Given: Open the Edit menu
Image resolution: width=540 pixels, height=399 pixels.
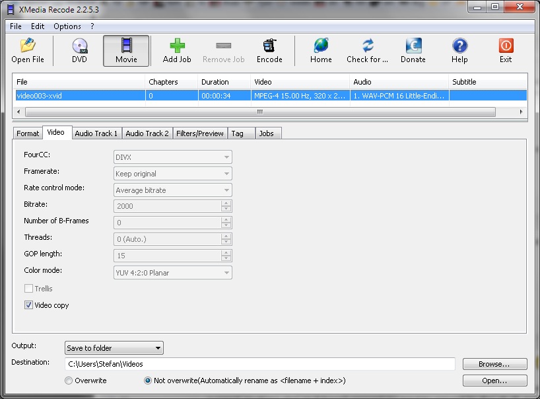Looking at the screenshot, I should [x=38, y=26].
